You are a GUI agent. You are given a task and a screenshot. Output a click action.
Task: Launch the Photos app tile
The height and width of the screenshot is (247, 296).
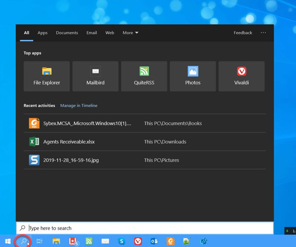193,76
